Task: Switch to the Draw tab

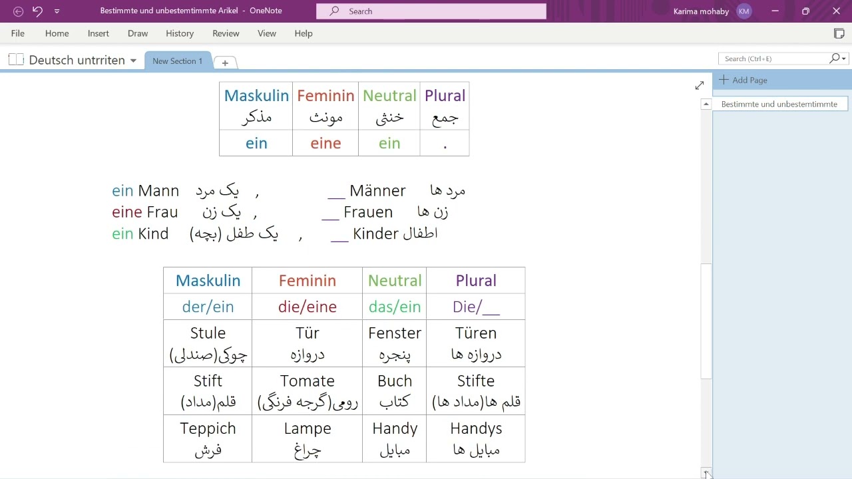Action: 138,33
